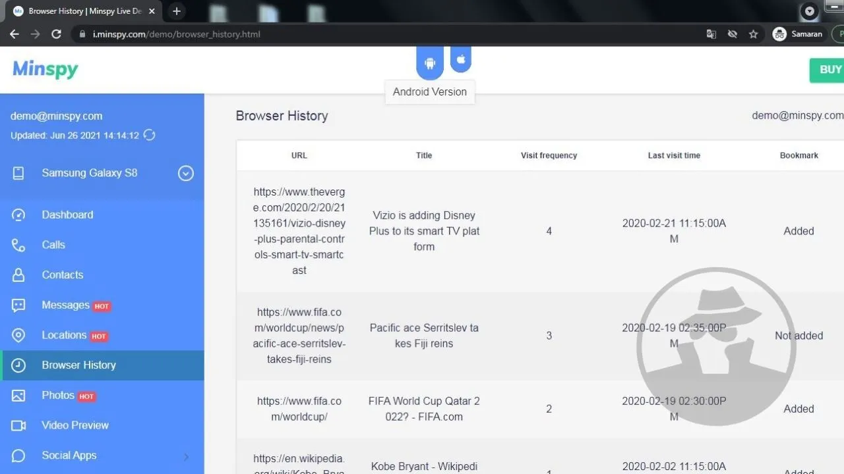Image resolution: width=844 pixels, height=474 pixels.
Task: Click the title 'Pacific ace Serritslev takes Fiji reins'
Action: click(424, 336)
